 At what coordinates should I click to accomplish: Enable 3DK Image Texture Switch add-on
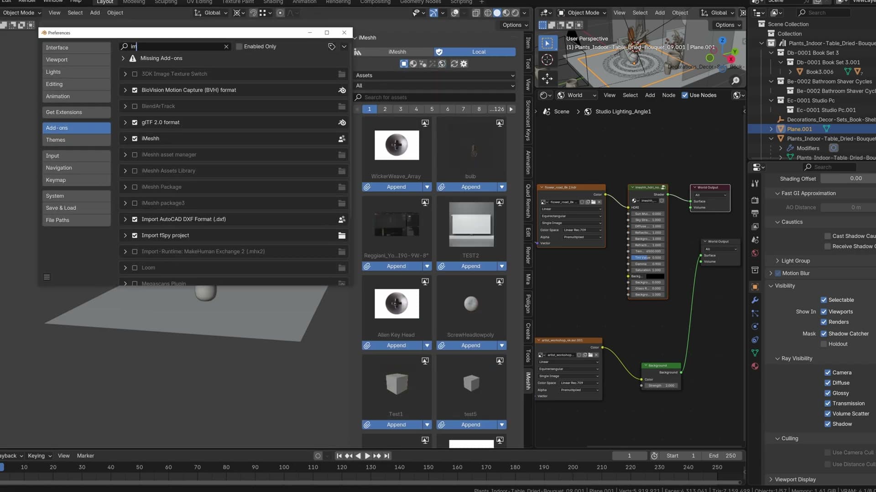(x=135, y=74)
